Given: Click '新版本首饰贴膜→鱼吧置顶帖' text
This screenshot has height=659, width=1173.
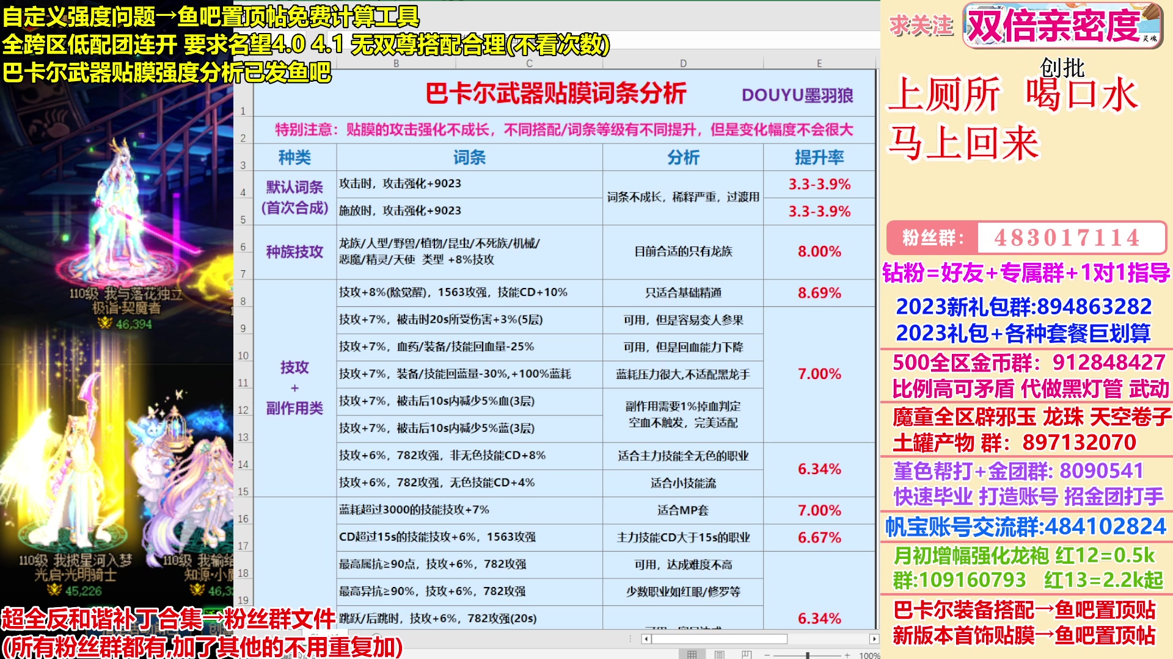Looking at the screenshot, I should click(x=1024, y=636).
